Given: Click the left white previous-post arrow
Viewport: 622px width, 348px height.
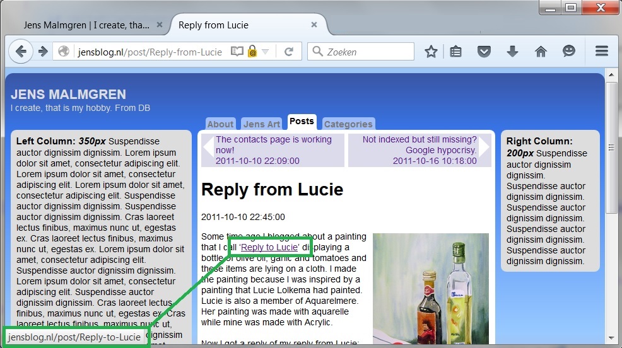Looking at the screenshot, I should (x=208, y=147).
